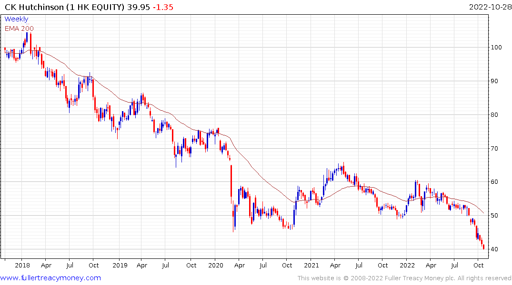
Task: Click the 2021 year label on time axis
Action: click(x=311, y=266)
